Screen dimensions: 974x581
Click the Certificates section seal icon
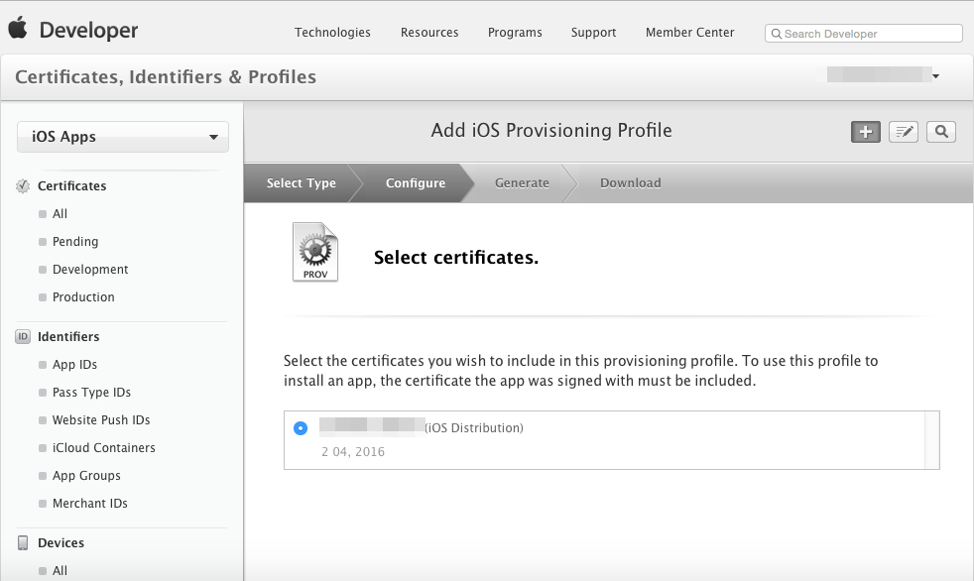coord(23,186)
